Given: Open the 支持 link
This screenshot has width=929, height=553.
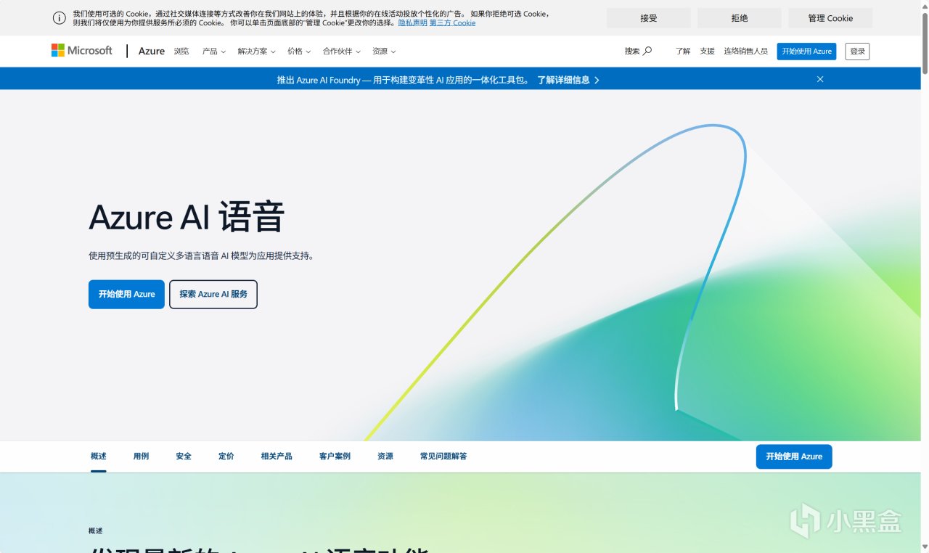Looking at the screenshot, I should tap(708, 51).
